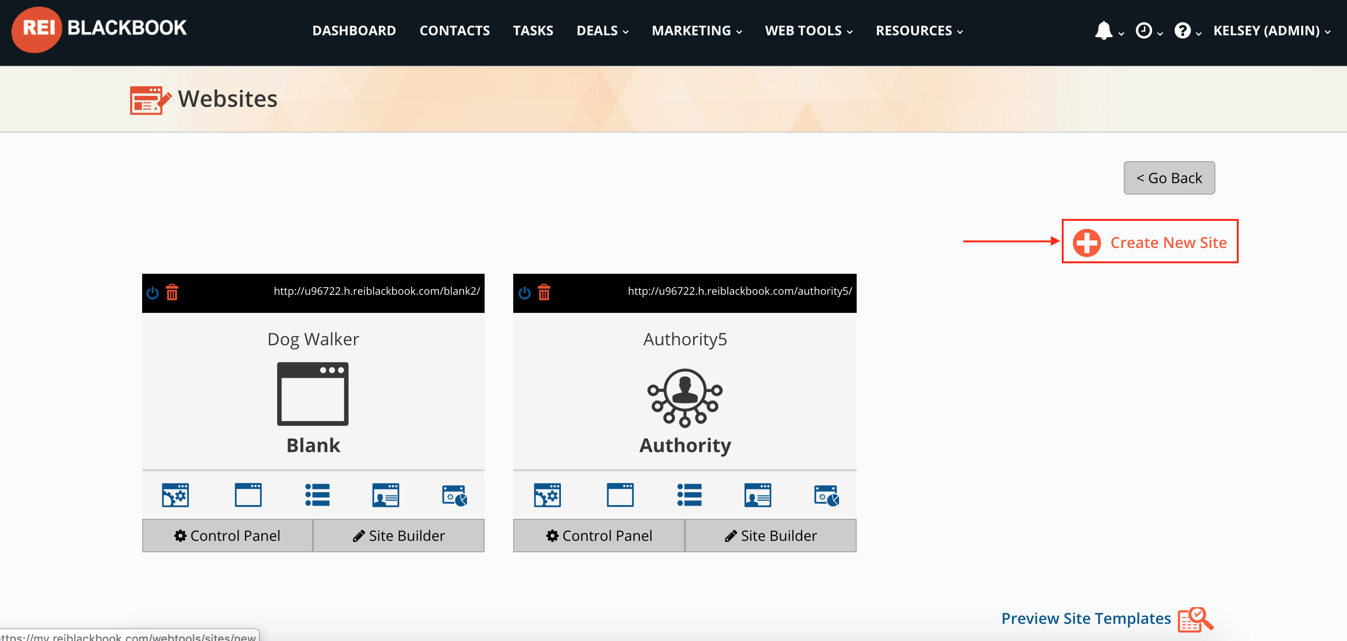Open Dog Walker blank page window icon
This screenshot has width=1347, height=641.
point(248,495)
